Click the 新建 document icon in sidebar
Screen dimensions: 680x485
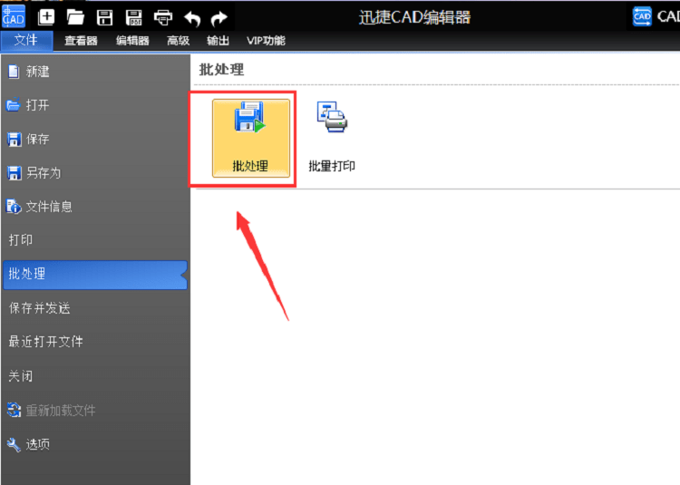(14, 72)
